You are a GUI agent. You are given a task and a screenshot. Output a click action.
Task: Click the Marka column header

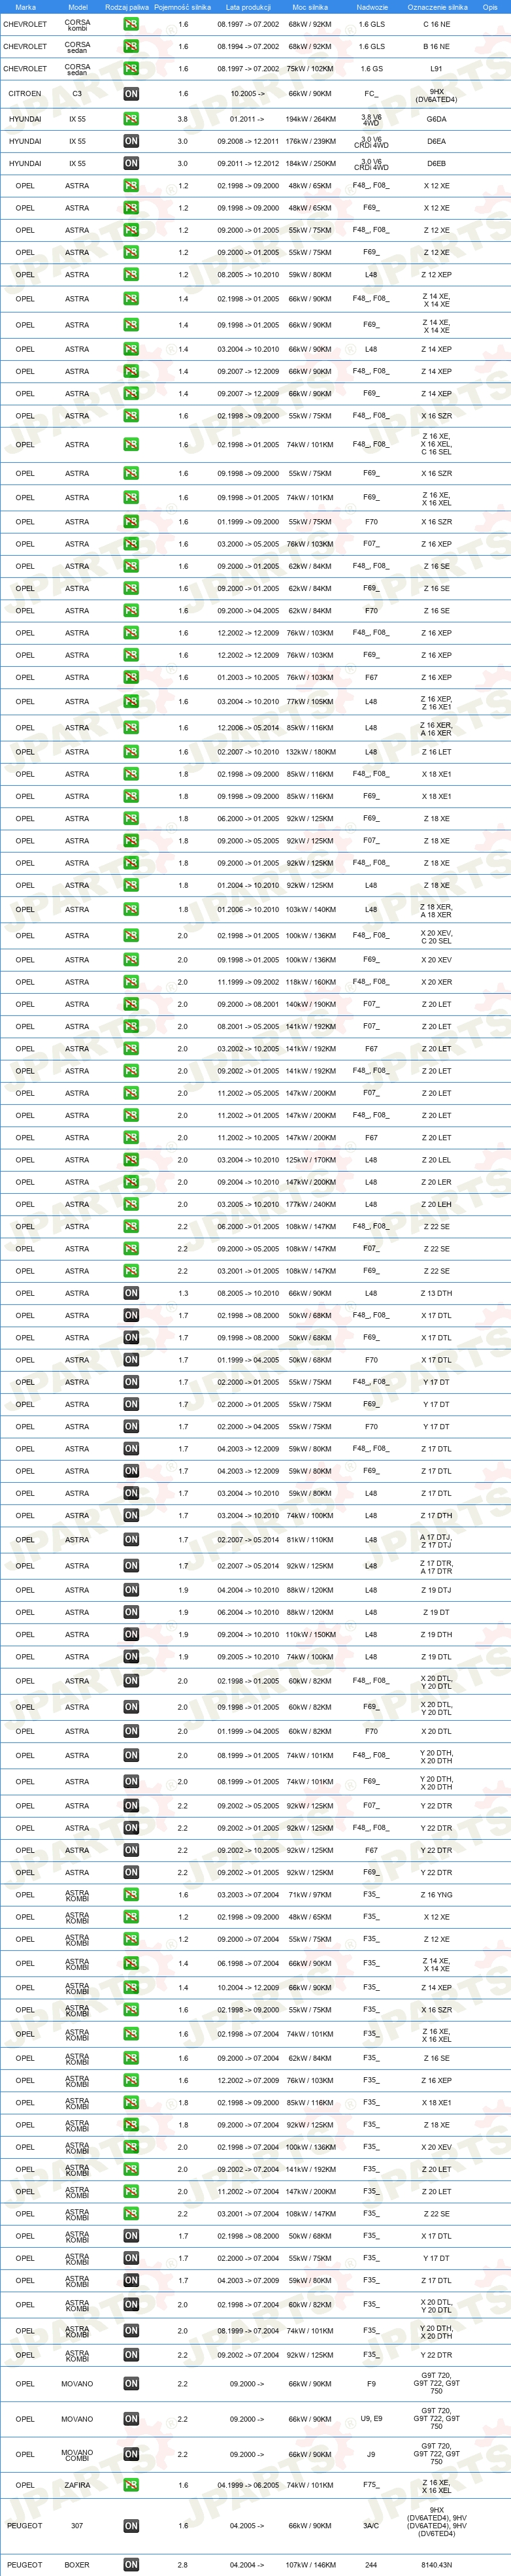pos(25,7)
